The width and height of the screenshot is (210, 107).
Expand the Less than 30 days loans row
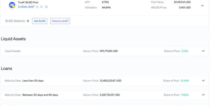pyautogui.click(x=203, y=81)
